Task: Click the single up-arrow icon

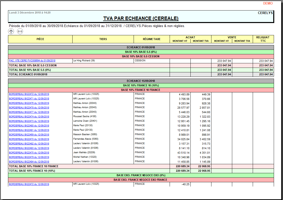Action: click(x=11, y=31)
